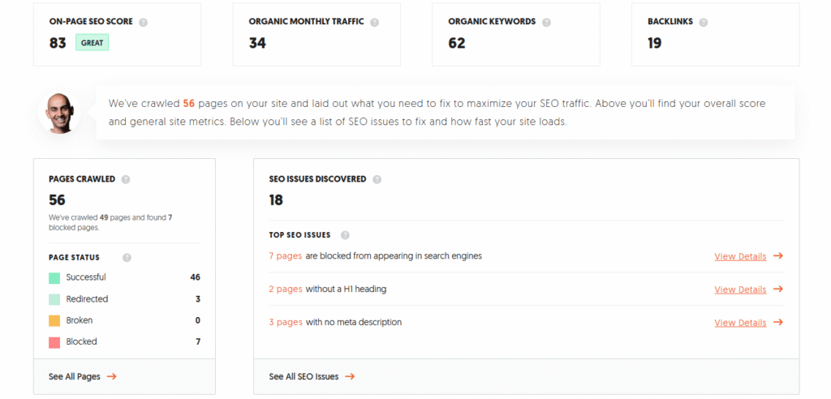The image size is (831, 399).
Task: Click the green Successful status color swatch
Action: point(54,277)
